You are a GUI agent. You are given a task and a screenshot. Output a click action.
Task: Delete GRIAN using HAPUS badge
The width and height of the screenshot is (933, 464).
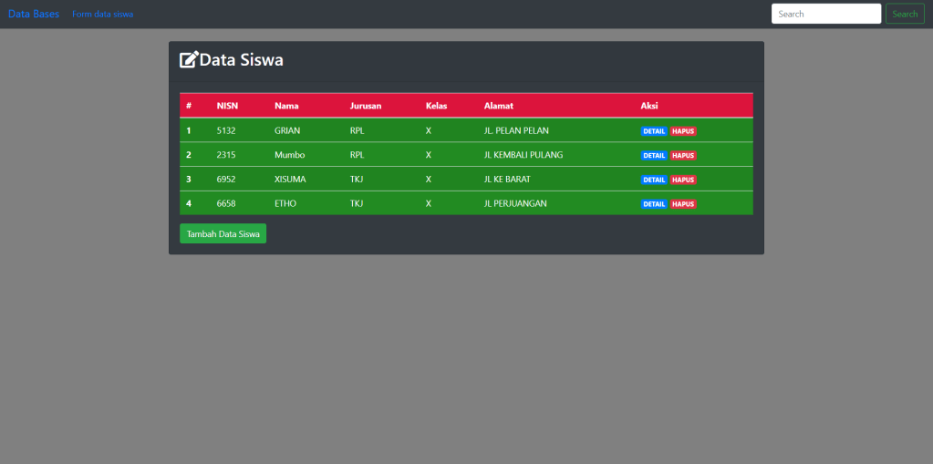click(683, 131)
